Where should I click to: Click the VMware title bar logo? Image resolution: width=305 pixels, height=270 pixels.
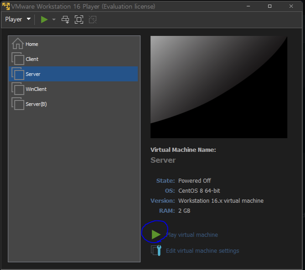coord(6,6)
